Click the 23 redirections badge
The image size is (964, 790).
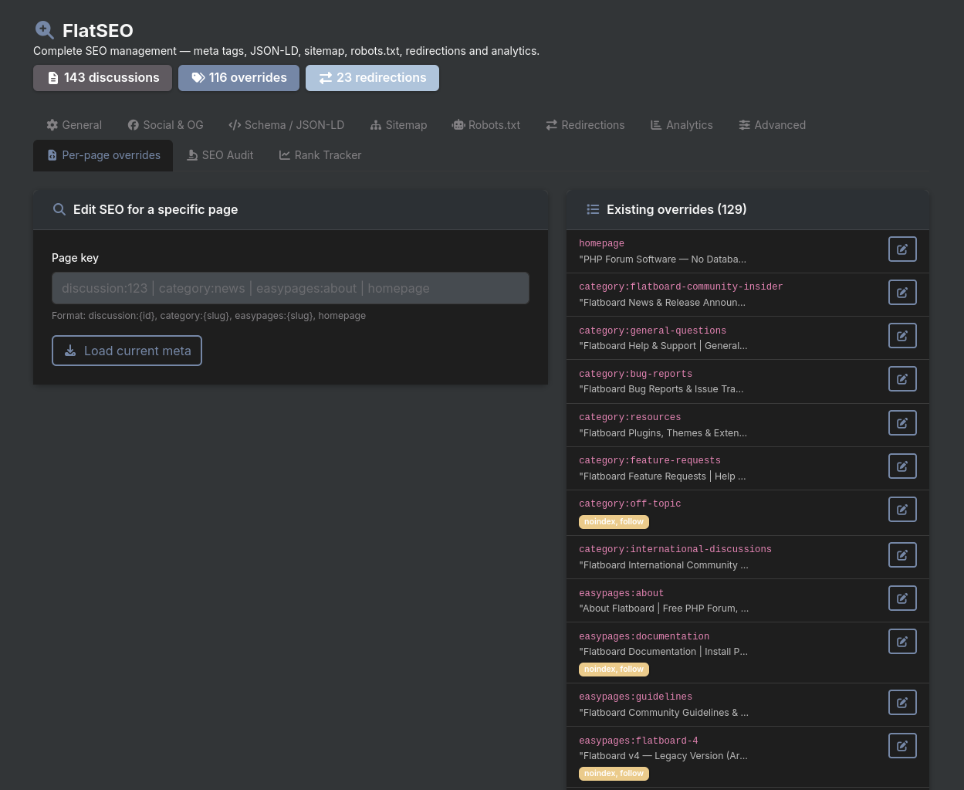point(372,78)
